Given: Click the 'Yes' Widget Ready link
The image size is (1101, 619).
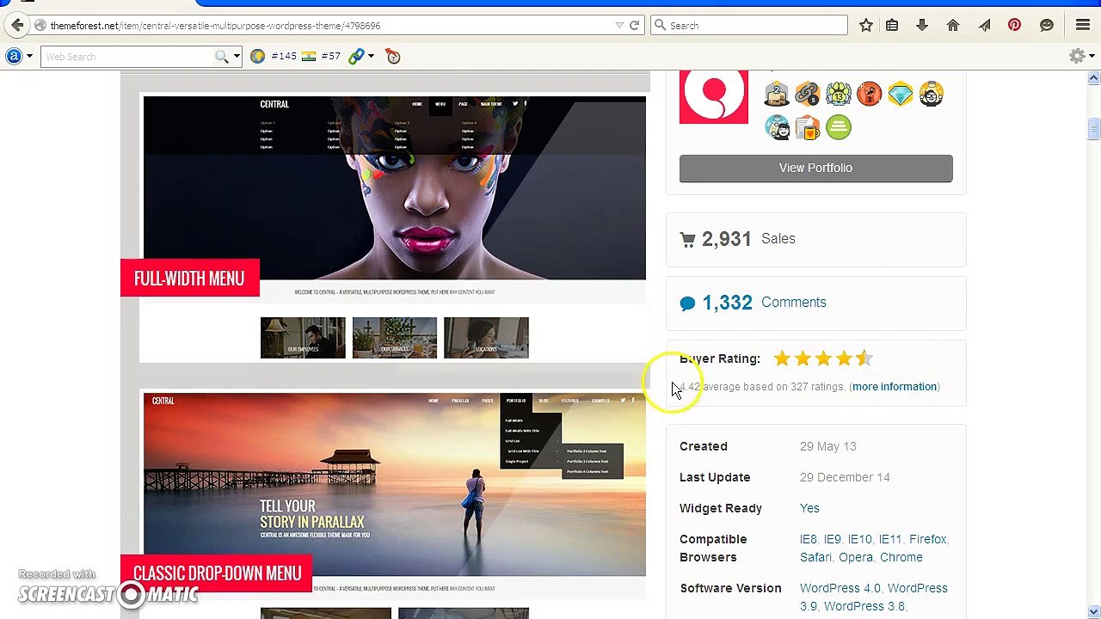Looking at the screenshot, I should (809, 508).
